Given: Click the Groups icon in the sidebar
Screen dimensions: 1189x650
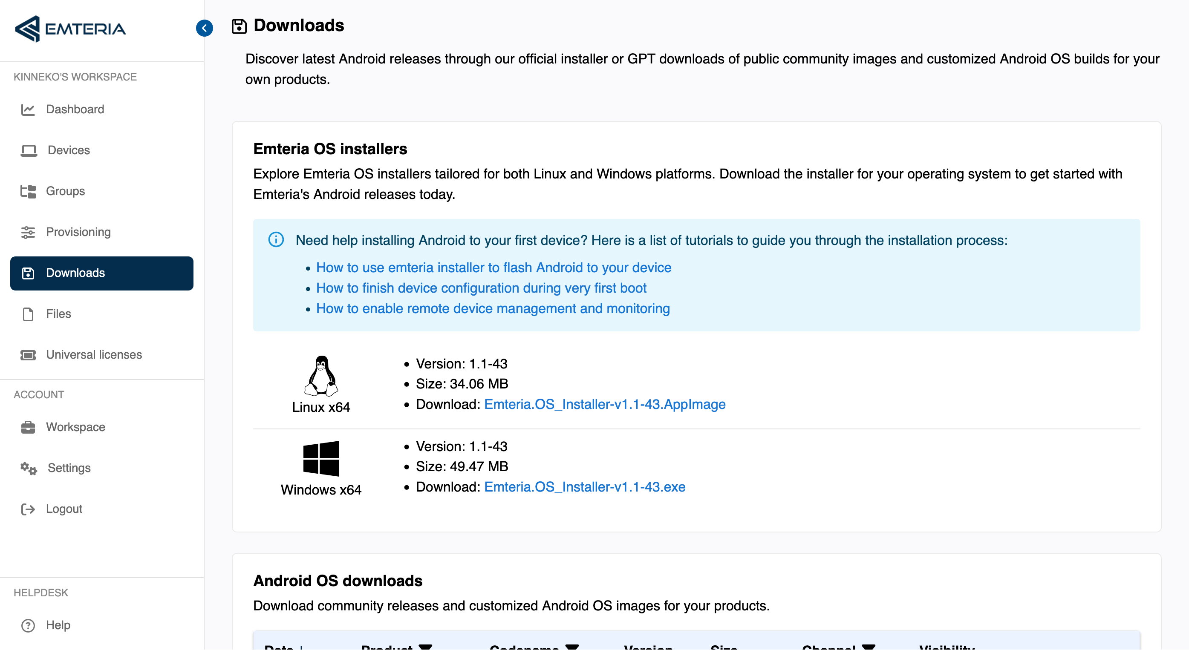Looking at the screenshot, I should point(28,191).
